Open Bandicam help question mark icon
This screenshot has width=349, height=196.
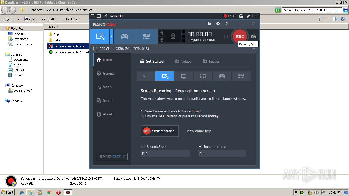[x=227, y=24]
